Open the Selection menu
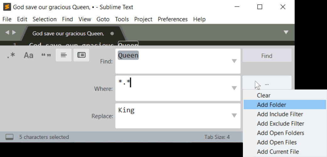This screenshot has height=157, width=327. tap(45, 19)
